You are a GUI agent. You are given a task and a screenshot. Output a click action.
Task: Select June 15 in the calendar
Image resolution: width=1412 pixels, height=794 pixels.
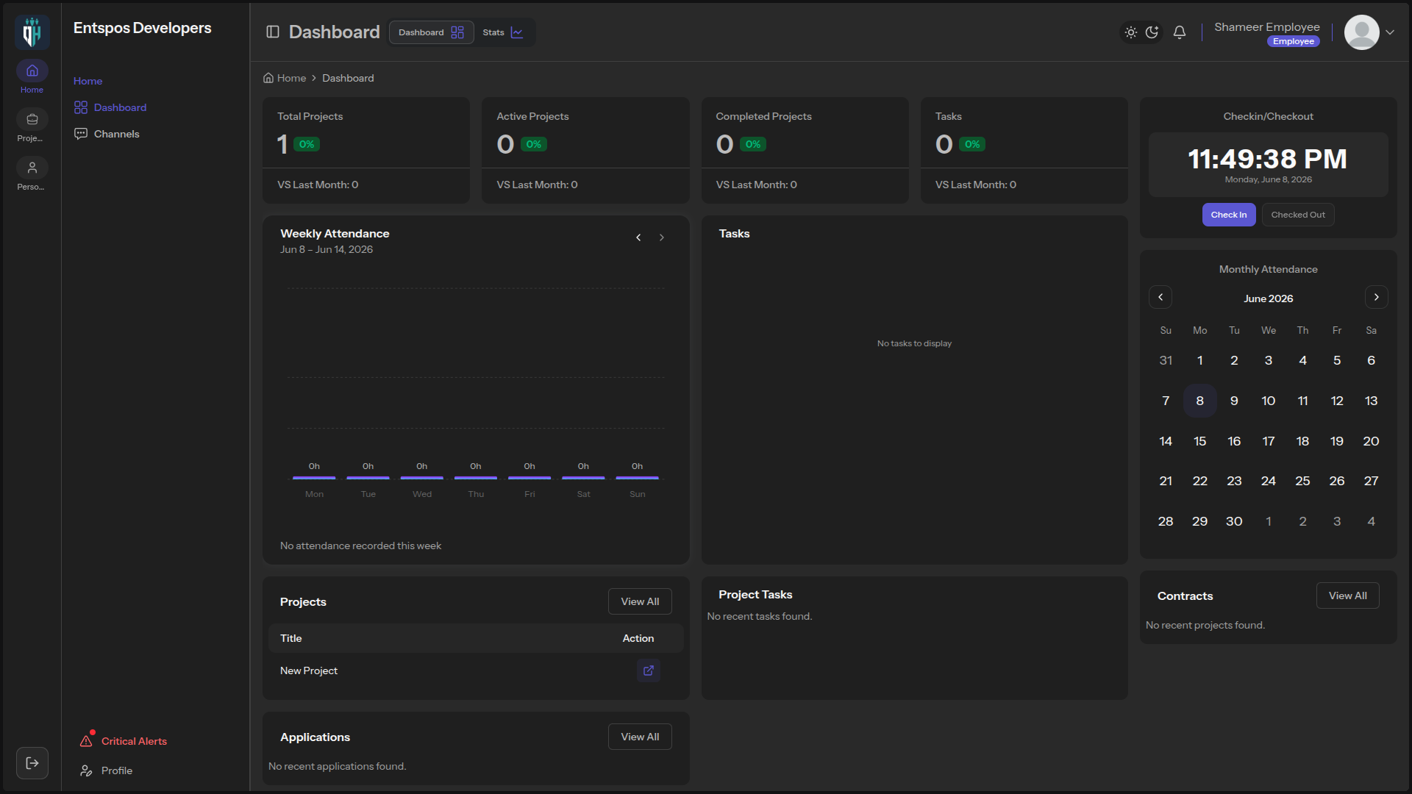point(1199,441)
